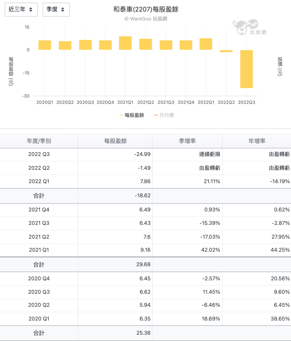This screenshot has height=341, width=291.
Task: Click the yellow 每股盈餘 legend marker
Action: [x=121, y=115]
